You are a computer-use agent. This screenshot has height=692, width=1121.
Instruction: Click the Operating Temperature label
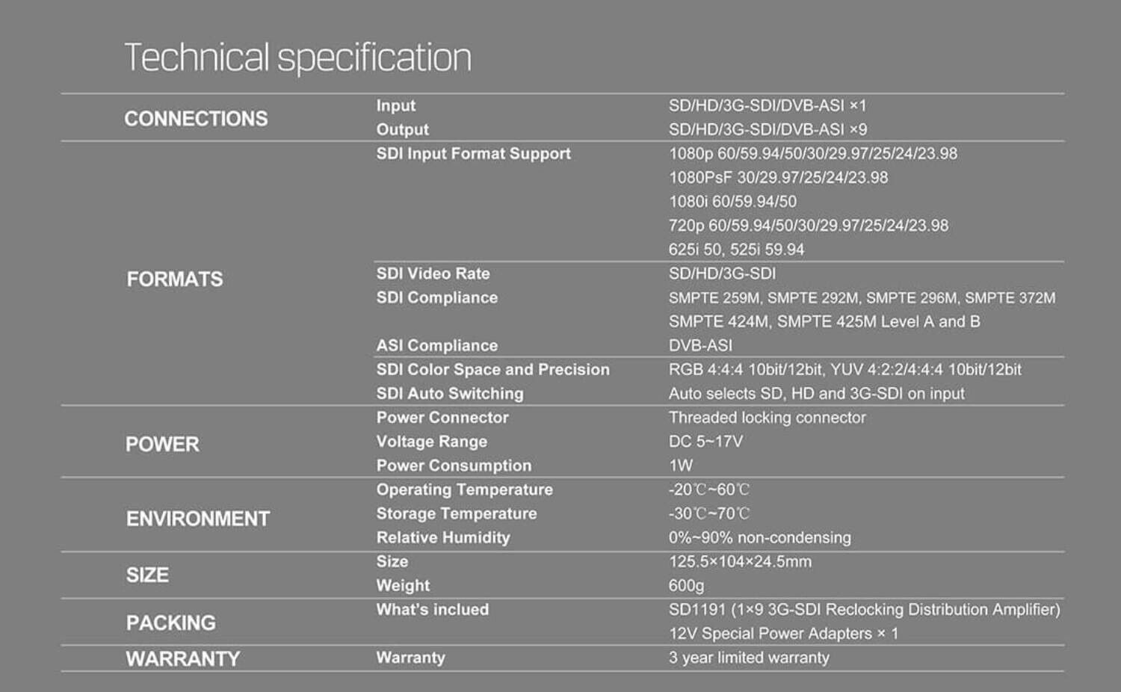tap(464, 489)
